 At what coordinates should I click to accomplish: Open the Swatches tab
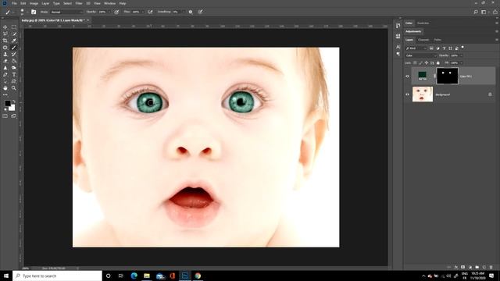[423, 23]
